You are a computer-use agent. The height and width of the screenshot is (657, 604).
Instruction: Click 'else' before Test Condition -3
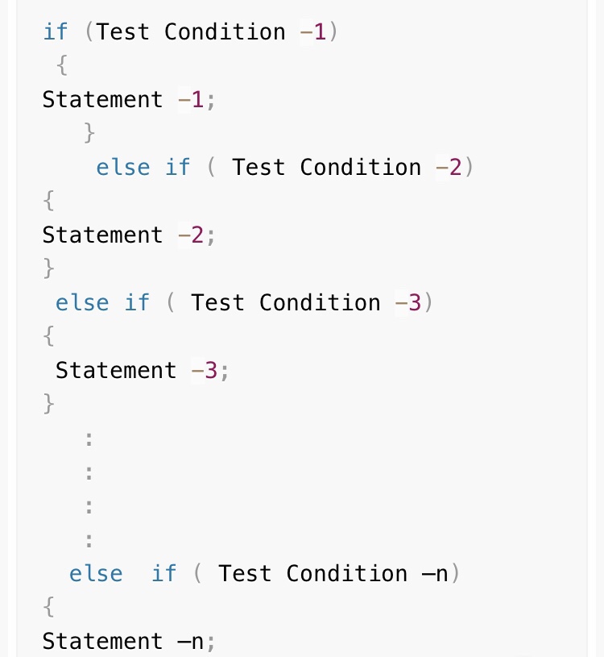pos(82,303)
